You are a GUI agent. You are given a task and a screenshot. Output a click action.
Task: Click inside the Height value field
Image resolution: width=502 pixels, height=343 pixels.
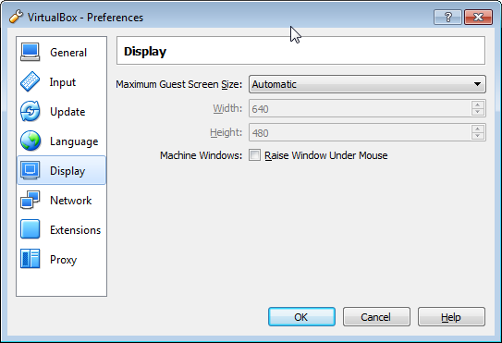360,132
